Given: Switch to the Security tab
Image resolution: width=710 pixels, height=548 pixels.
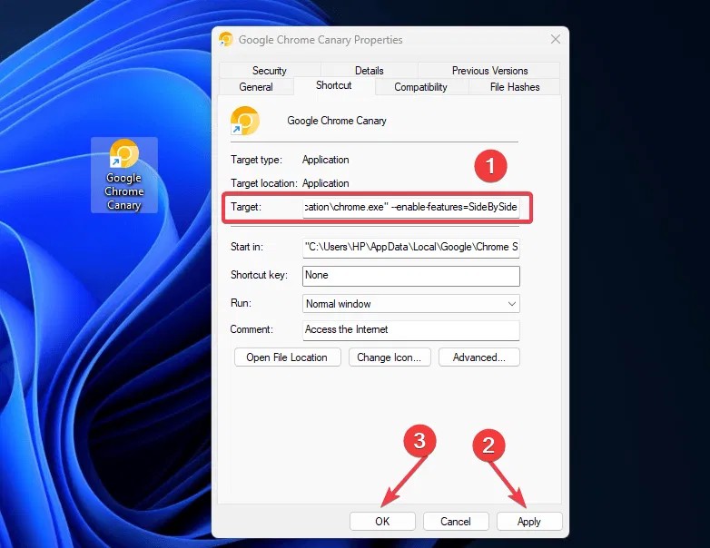Looking at the screenshot, I should click(x=269, y=71).
